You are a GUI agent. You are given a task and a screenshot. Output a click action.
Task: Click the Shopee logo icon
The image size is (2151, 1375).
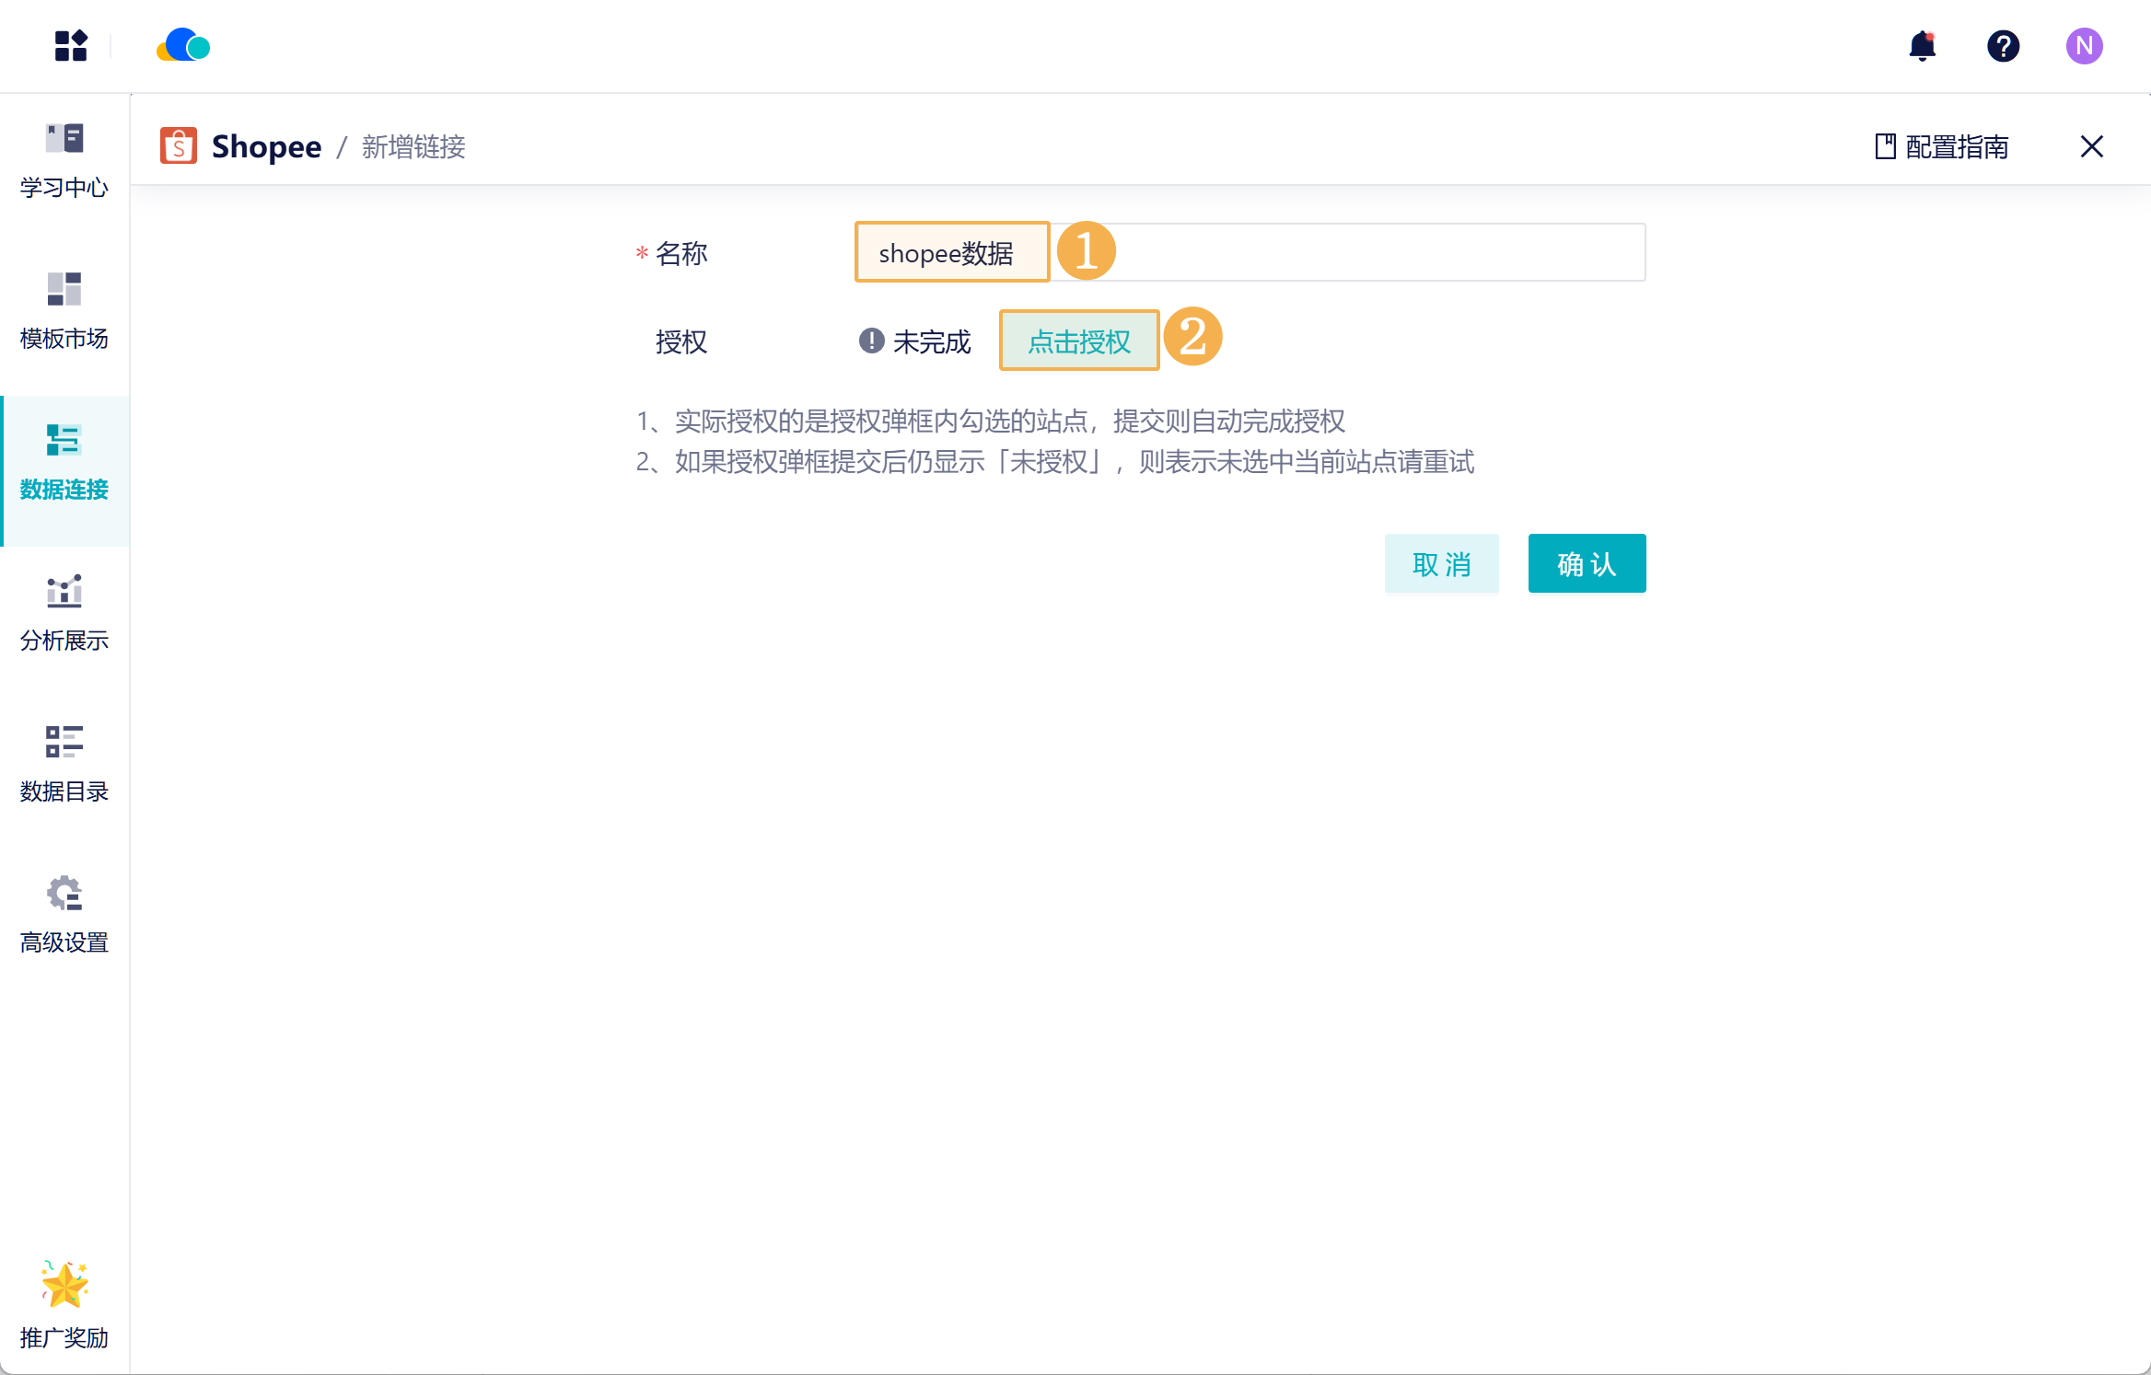click(x=179, y=146)
